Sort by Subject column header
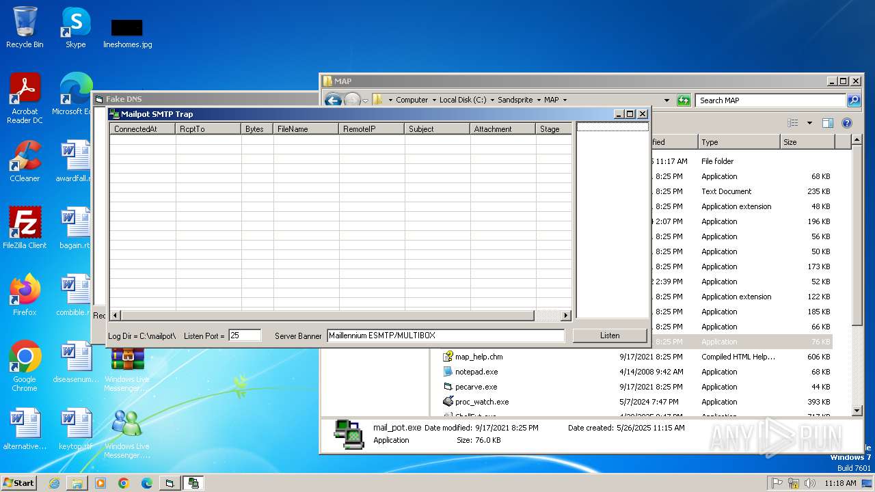The image size is (875, 492). [437, 128]
